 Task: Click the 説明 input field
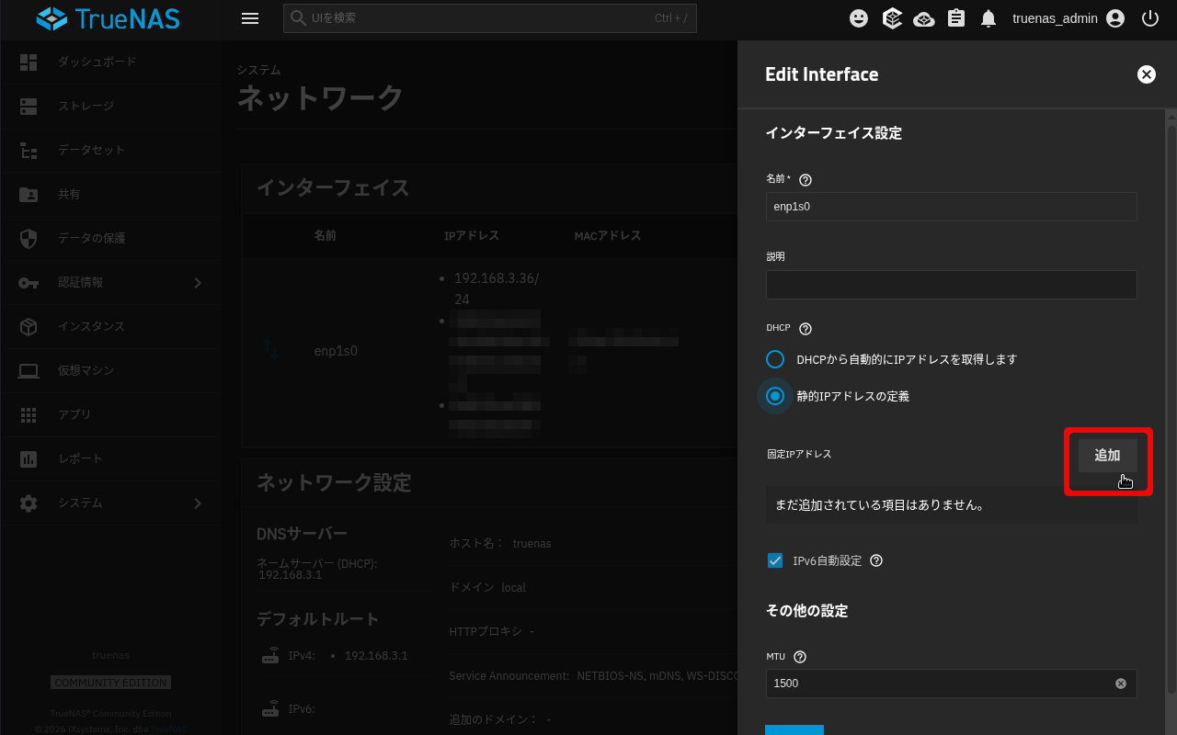tap(952, 285)
